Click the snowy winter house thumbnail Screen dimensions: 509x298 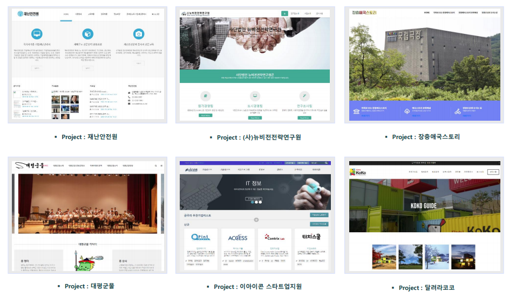[437, 257]
